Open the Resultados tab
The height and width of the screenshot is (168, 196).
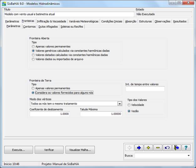click(180, 21)
